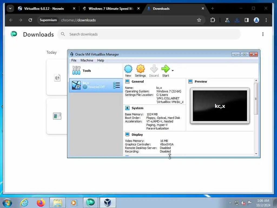Click the Search downloads field
Viewport: 277px width, 208px height.
[149, 34]
